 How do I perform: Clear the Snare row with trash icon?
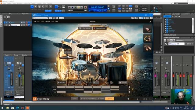(x=129, y=90)
